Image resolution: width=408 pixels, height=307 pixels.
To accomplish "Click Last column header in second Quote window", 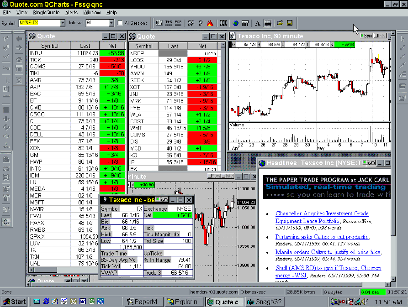I will (x=173, y=46).
